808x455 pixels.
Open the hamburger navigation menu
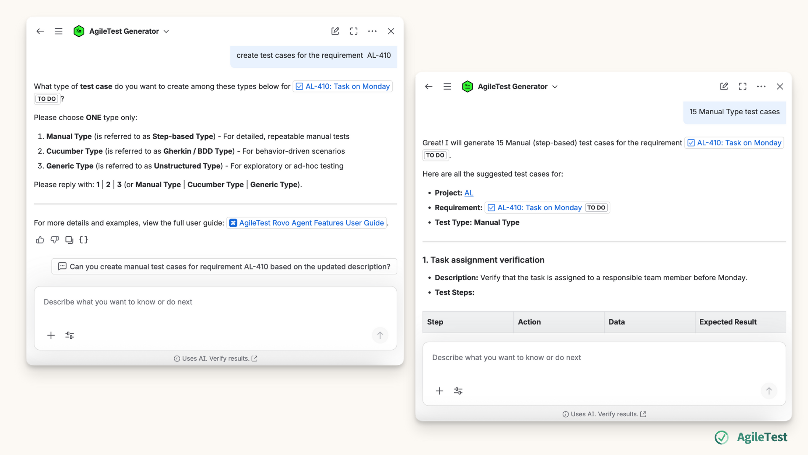coord(58,31)
